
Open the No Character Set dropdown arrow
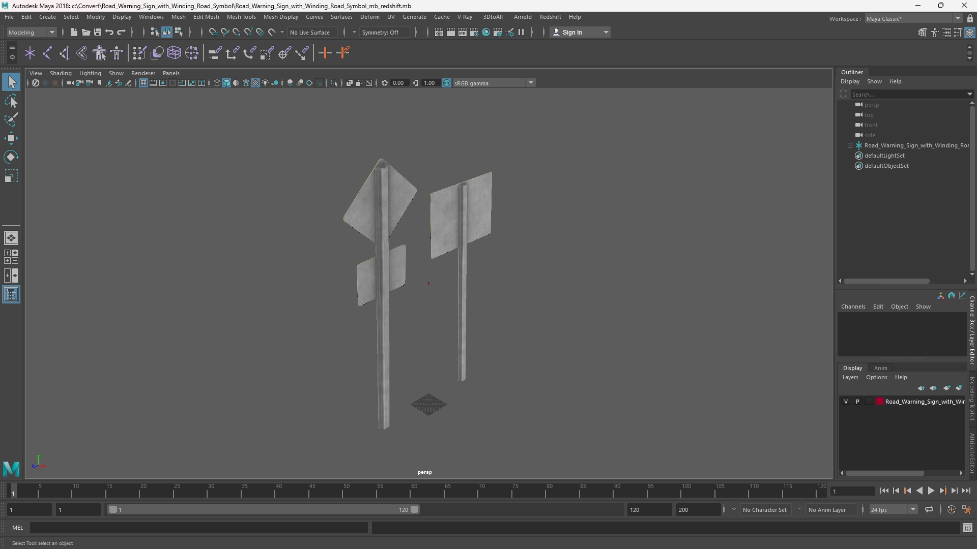click(734, 509)
